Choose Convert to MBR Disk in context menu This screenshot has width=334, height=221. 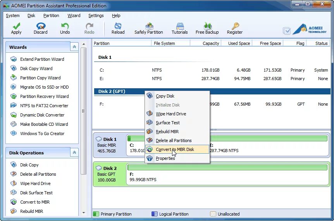[x=175, y=149]
